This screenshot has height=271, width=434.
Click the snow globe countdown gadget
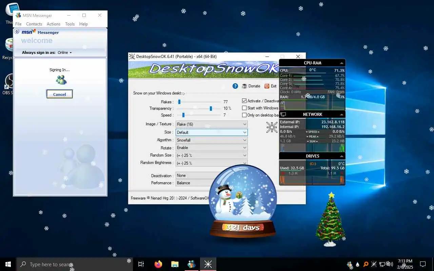(243, 201)
